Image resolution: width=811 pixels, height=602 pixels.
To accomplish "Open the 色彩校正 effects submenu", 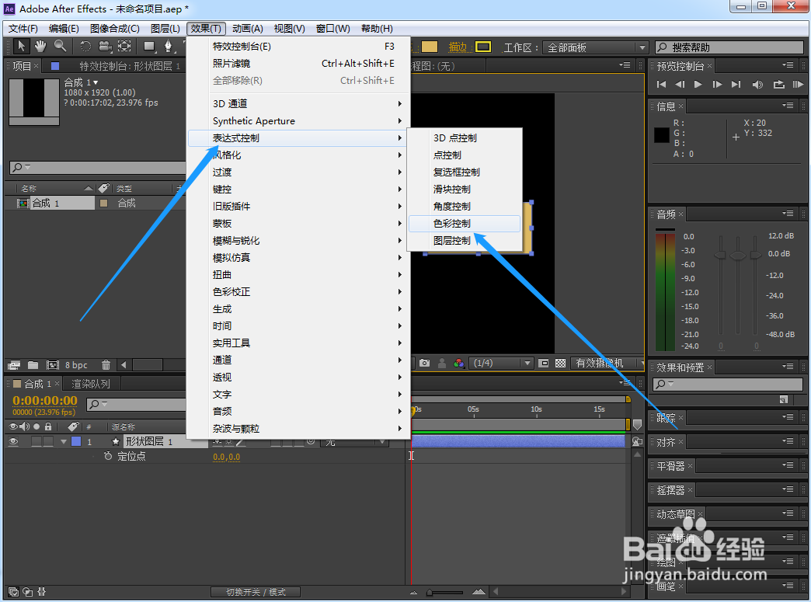I will pyautogui.click(x=299, y=292).
